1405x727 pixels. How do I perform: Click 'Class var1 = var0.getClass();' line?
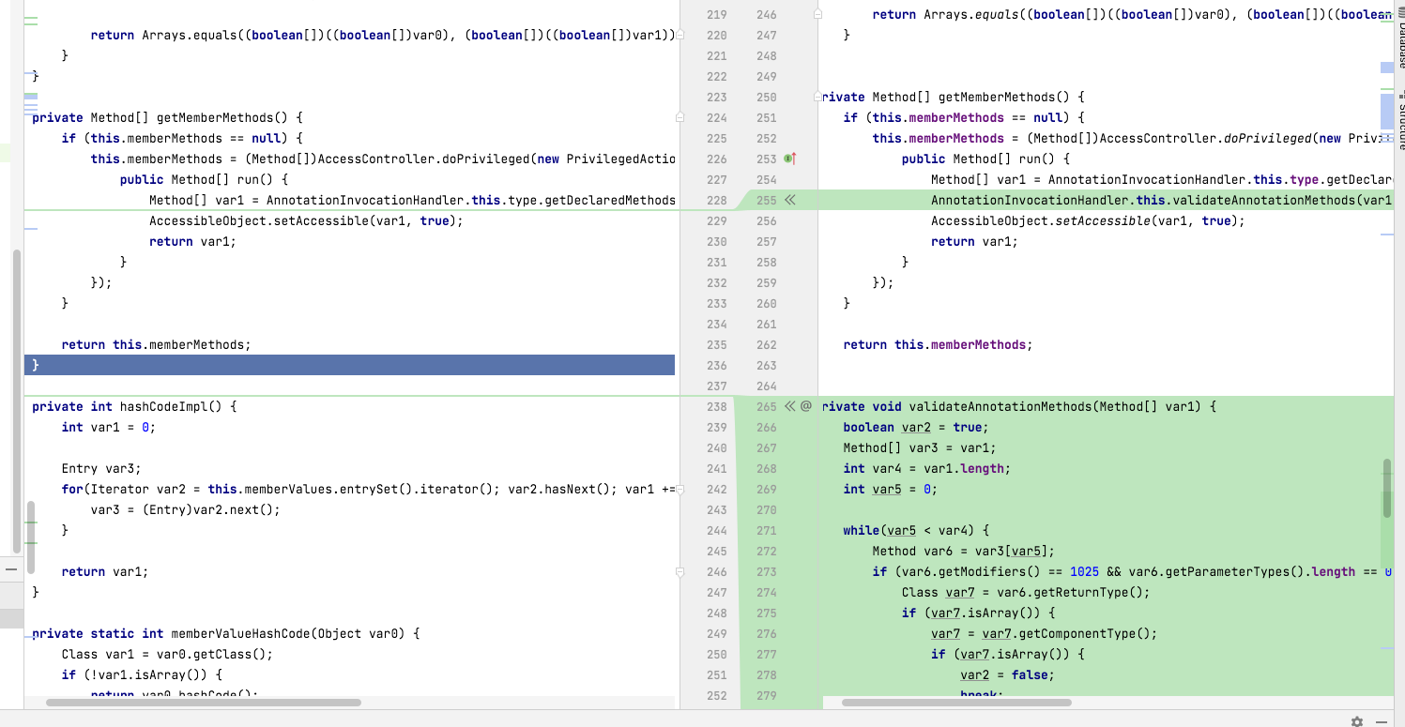pyautogui.click(x=167, y=654)
